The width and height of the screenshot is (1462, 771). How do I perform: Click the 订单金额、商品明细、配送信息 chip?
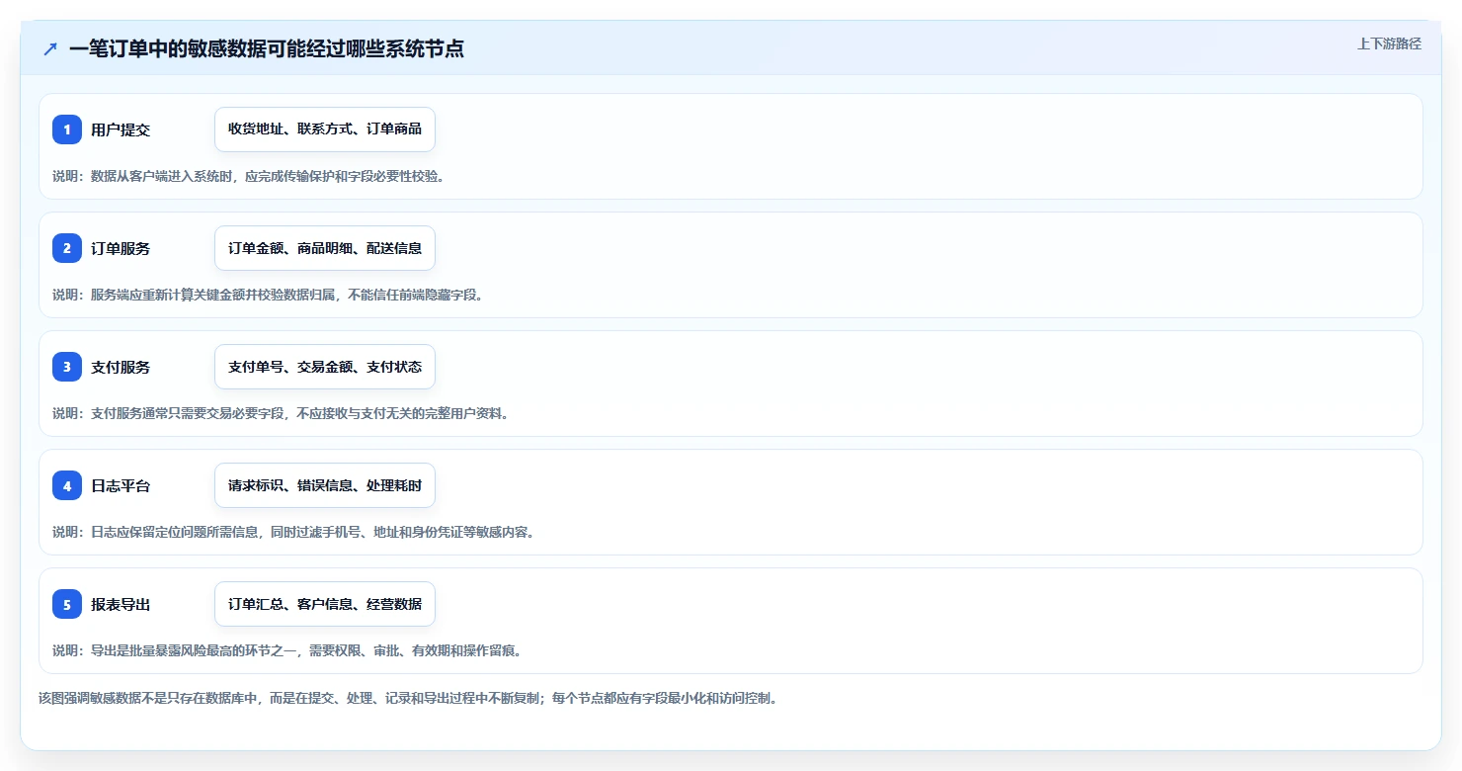(325, 248)
